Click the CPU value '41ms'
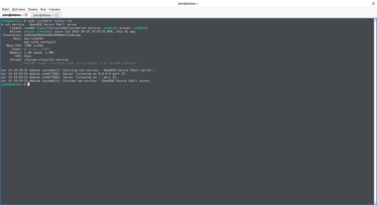This screenshot has width=377, height=205. (x=28, y=56)
